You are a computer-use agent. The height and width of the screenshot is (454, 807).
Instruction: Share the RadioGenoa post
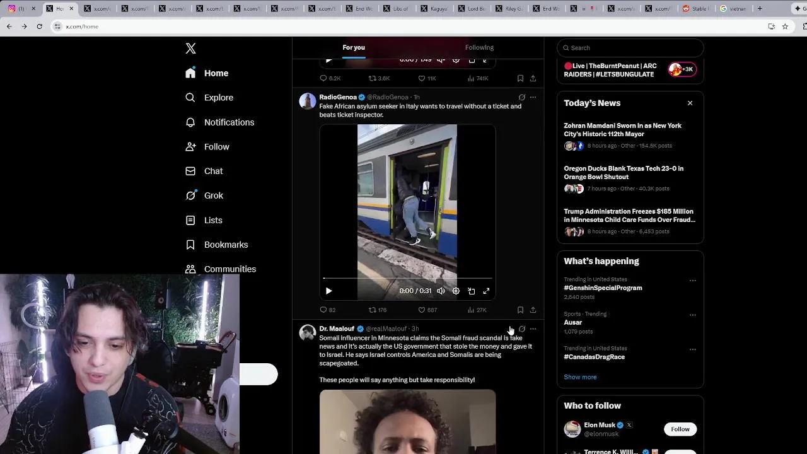[533, 310]
